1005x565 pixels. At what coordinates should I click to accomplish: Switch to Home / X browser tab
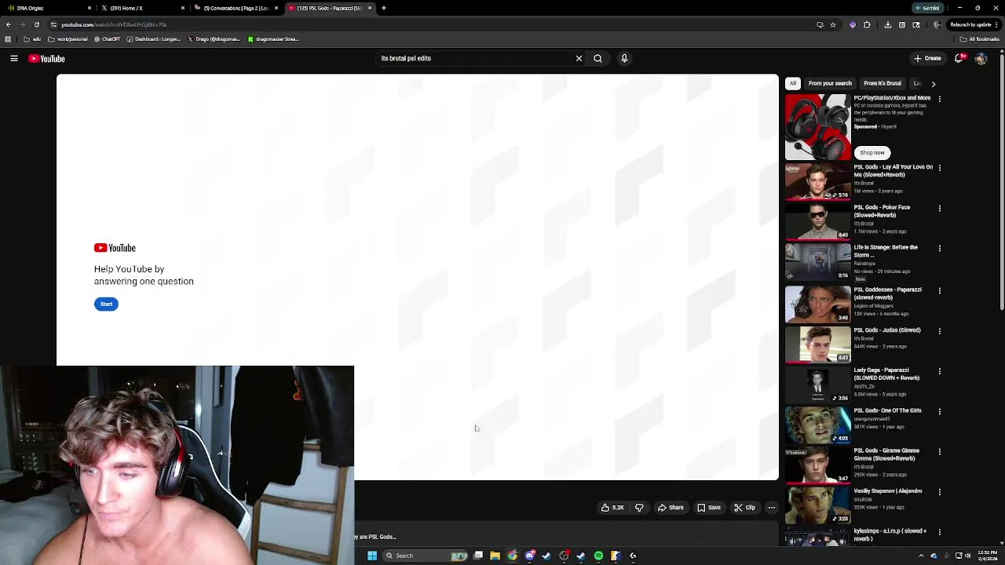[141, 8]
